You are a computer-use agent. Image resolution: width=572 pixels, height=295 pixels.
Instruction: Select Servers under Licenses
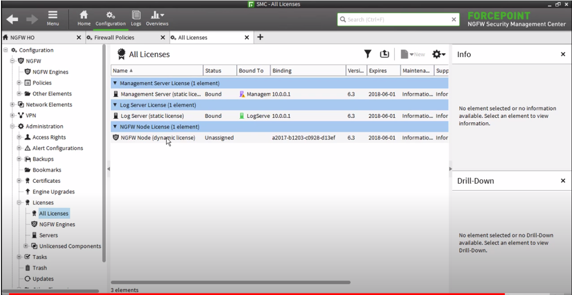(48, 235)
